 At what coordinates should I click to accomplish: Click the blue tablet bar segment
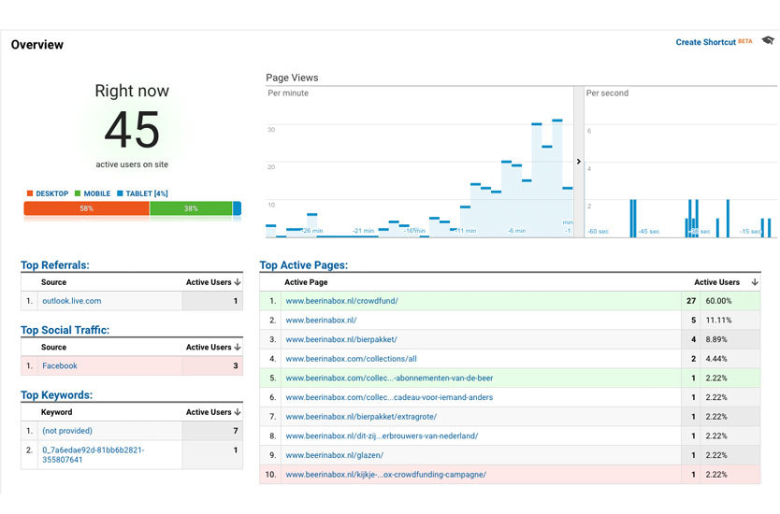coord(237,208)
